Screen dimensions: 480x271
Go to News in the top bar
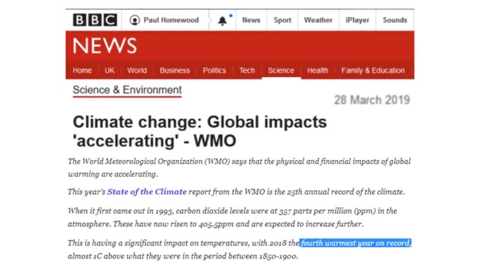click(x=251, y=20)
